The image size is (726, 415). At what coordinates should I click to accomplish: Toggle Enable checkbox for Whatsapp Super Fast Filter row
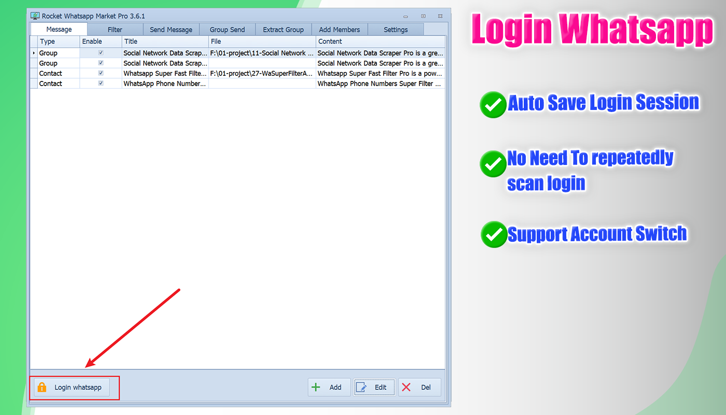coord(101,73)
